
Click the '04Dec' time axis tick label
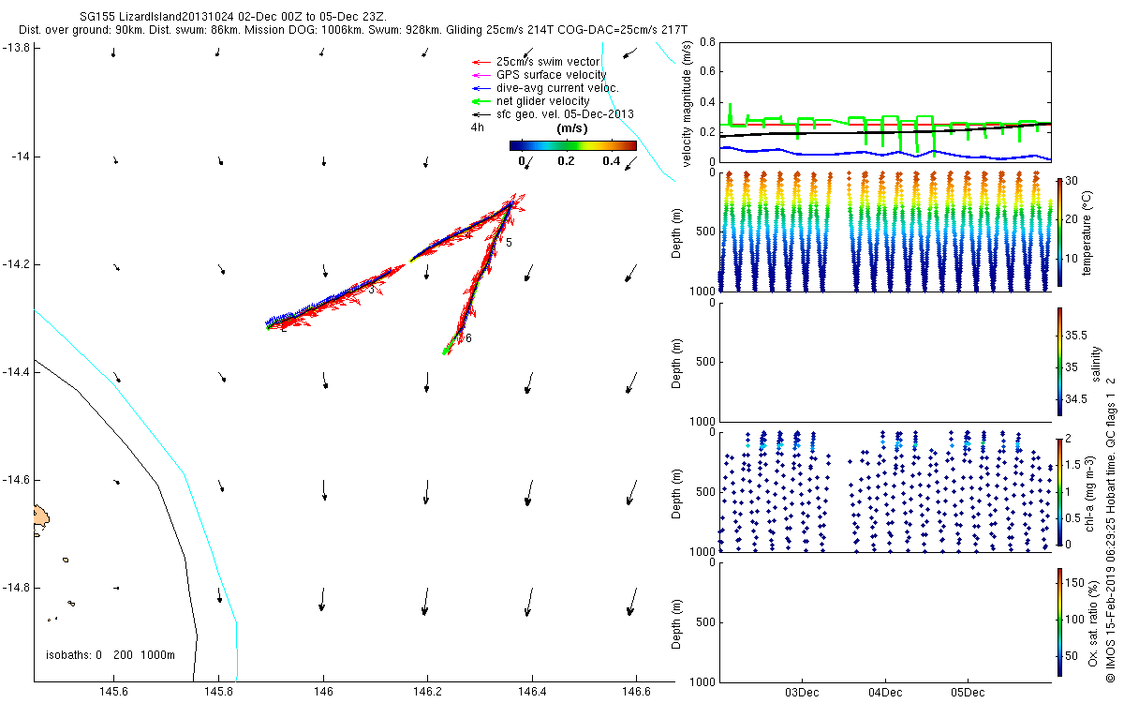tap(885, 693)
